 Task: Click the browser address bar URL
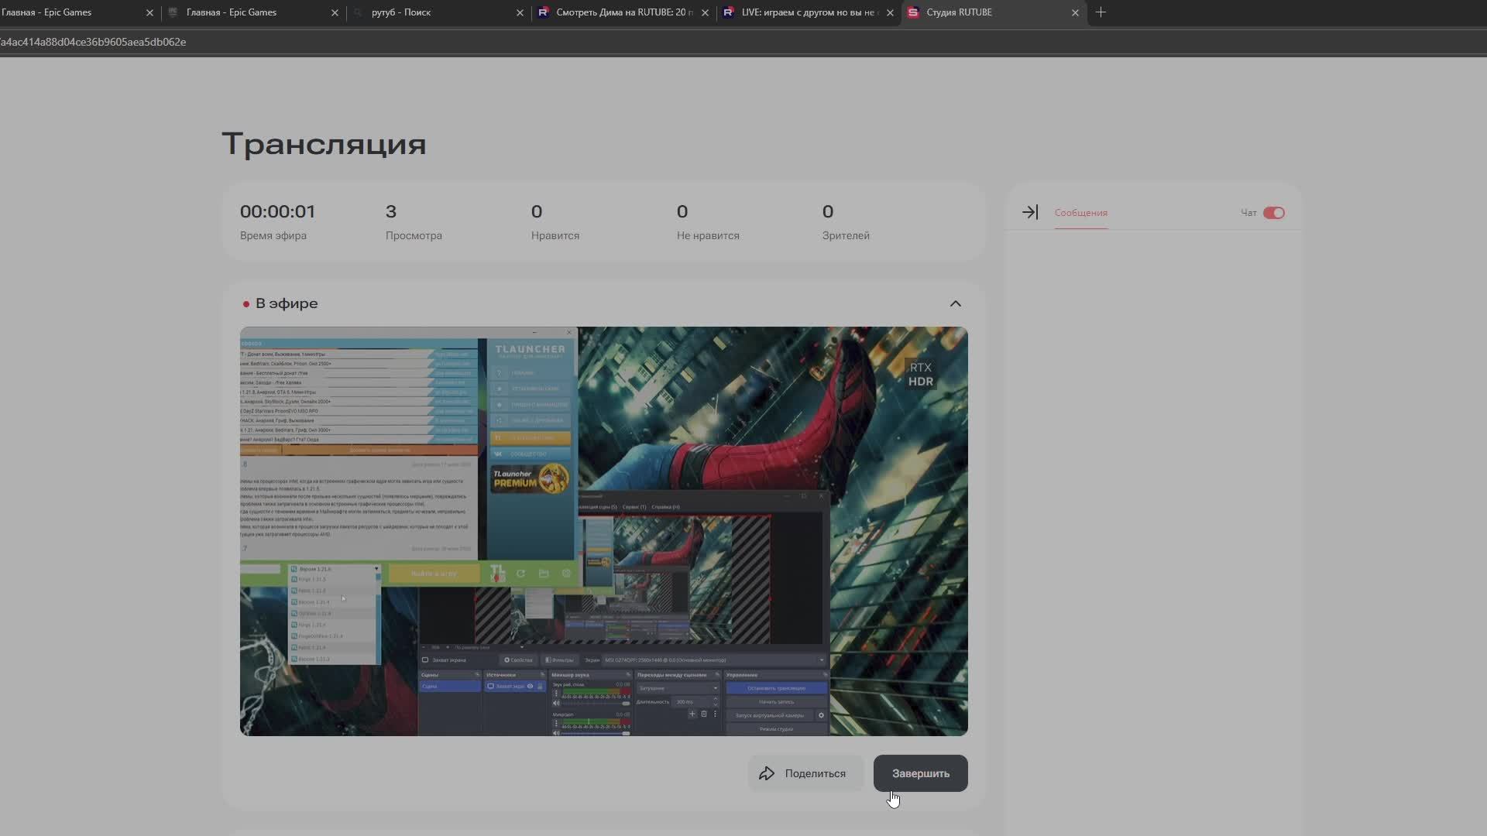[93, 42]
